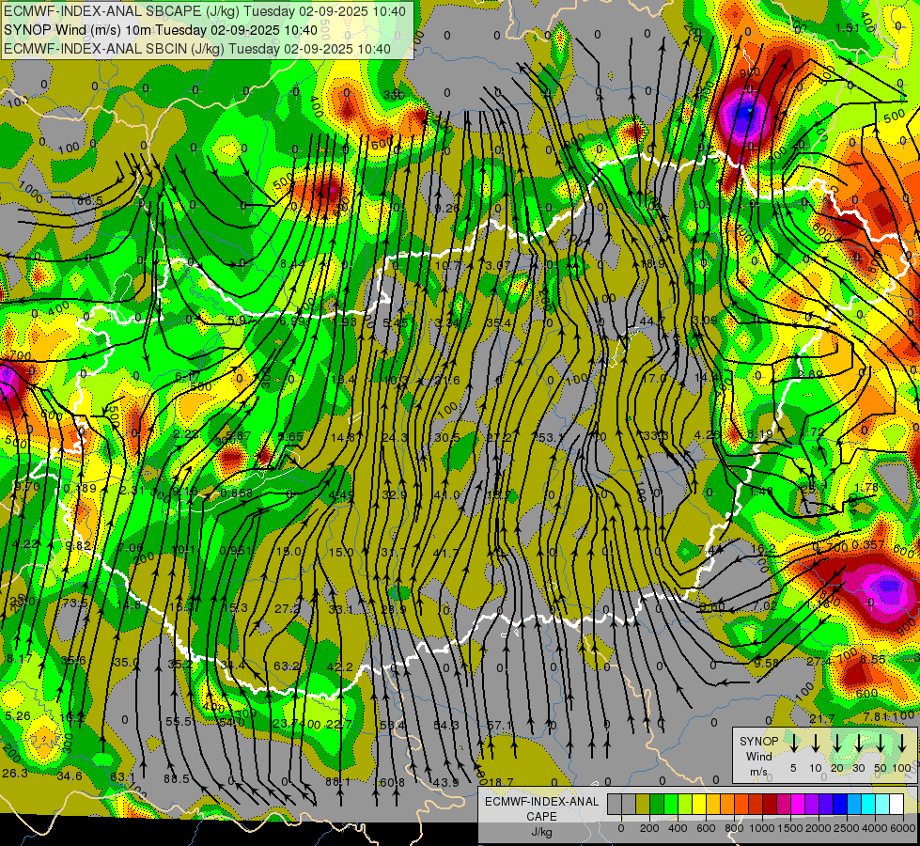Viewport: 920px width, 846px height.
Task: Pick the dark green swatch right of the 200 tick
Action: [x=657, y=804]
